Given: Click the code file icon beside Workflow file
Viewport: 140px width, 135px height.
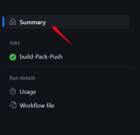Looking at the screenshot, I should point(13,105).
